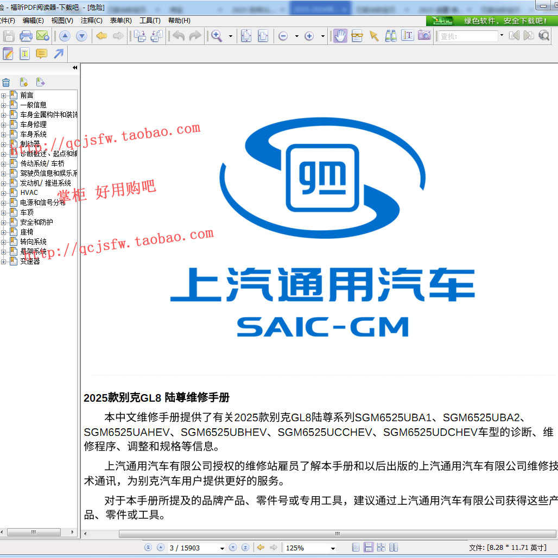Switch to continuous page layout
558x558 pixels.
pos(369,547)
